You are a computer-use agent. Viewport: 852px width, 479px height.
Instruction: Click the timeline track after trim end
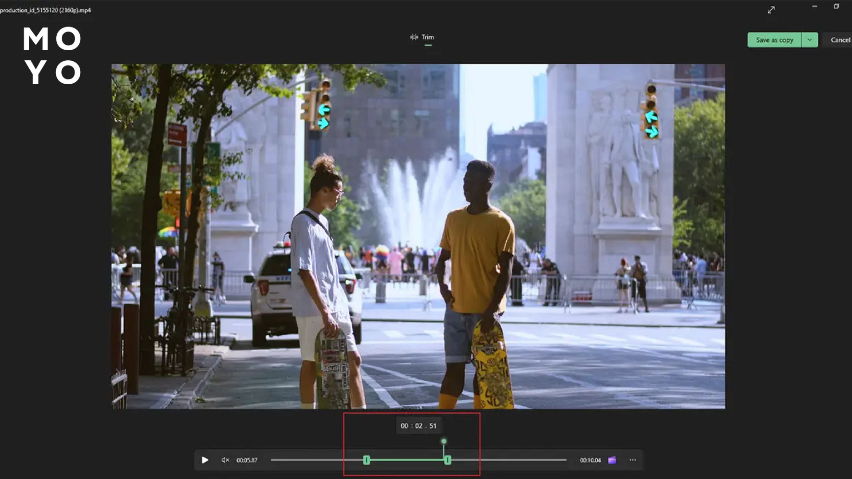click(x=510, y=460)
